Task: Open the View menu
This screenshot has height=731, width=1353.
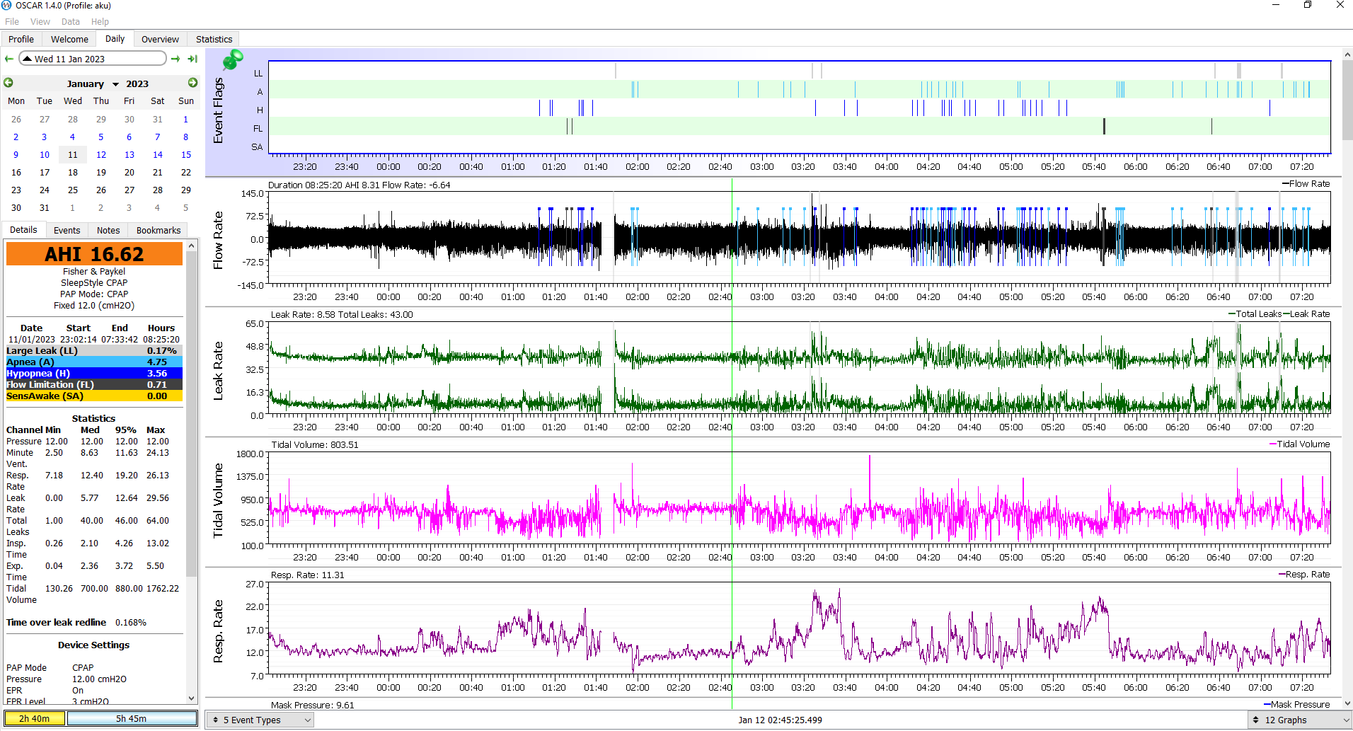Action: (x=40, y=21)
